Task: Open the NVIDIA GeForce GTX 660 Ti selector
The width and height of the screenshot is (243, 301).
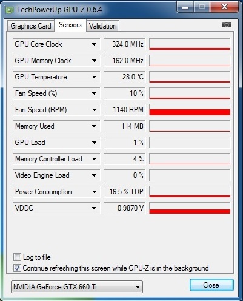Action: [77, 286]
